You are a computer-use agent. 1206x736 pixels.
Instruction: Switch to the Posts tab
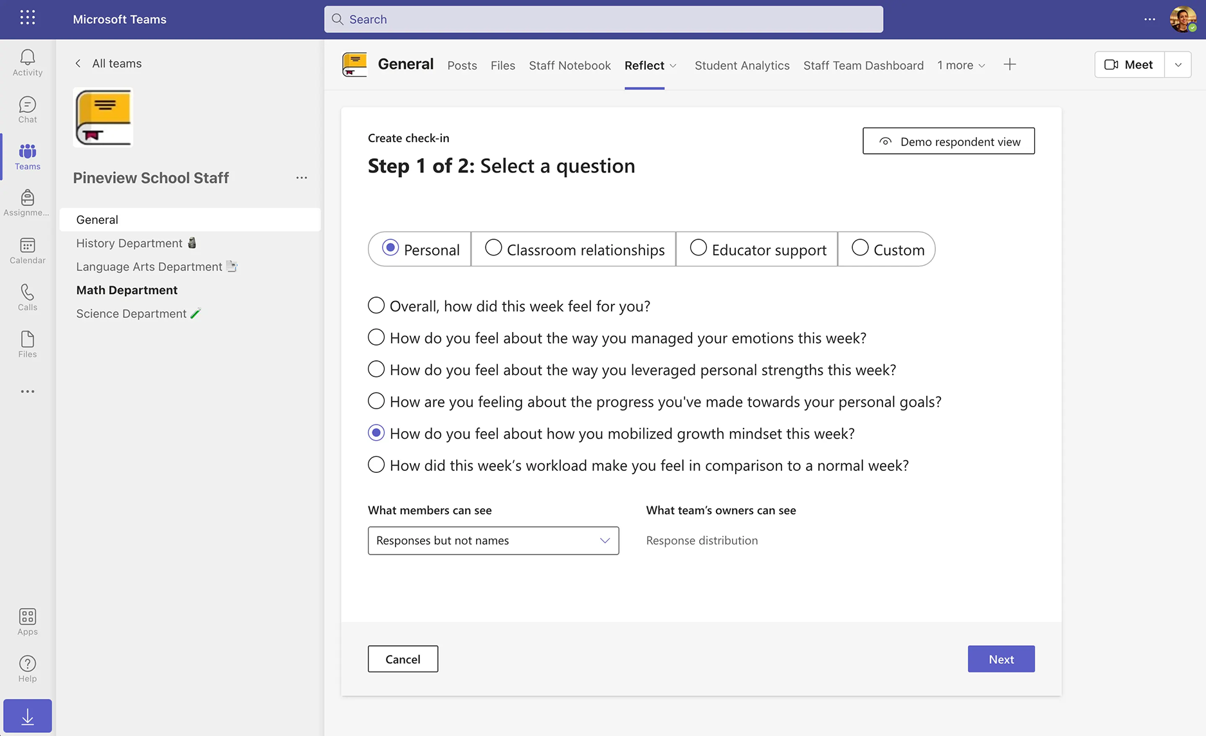pos(462,66)
